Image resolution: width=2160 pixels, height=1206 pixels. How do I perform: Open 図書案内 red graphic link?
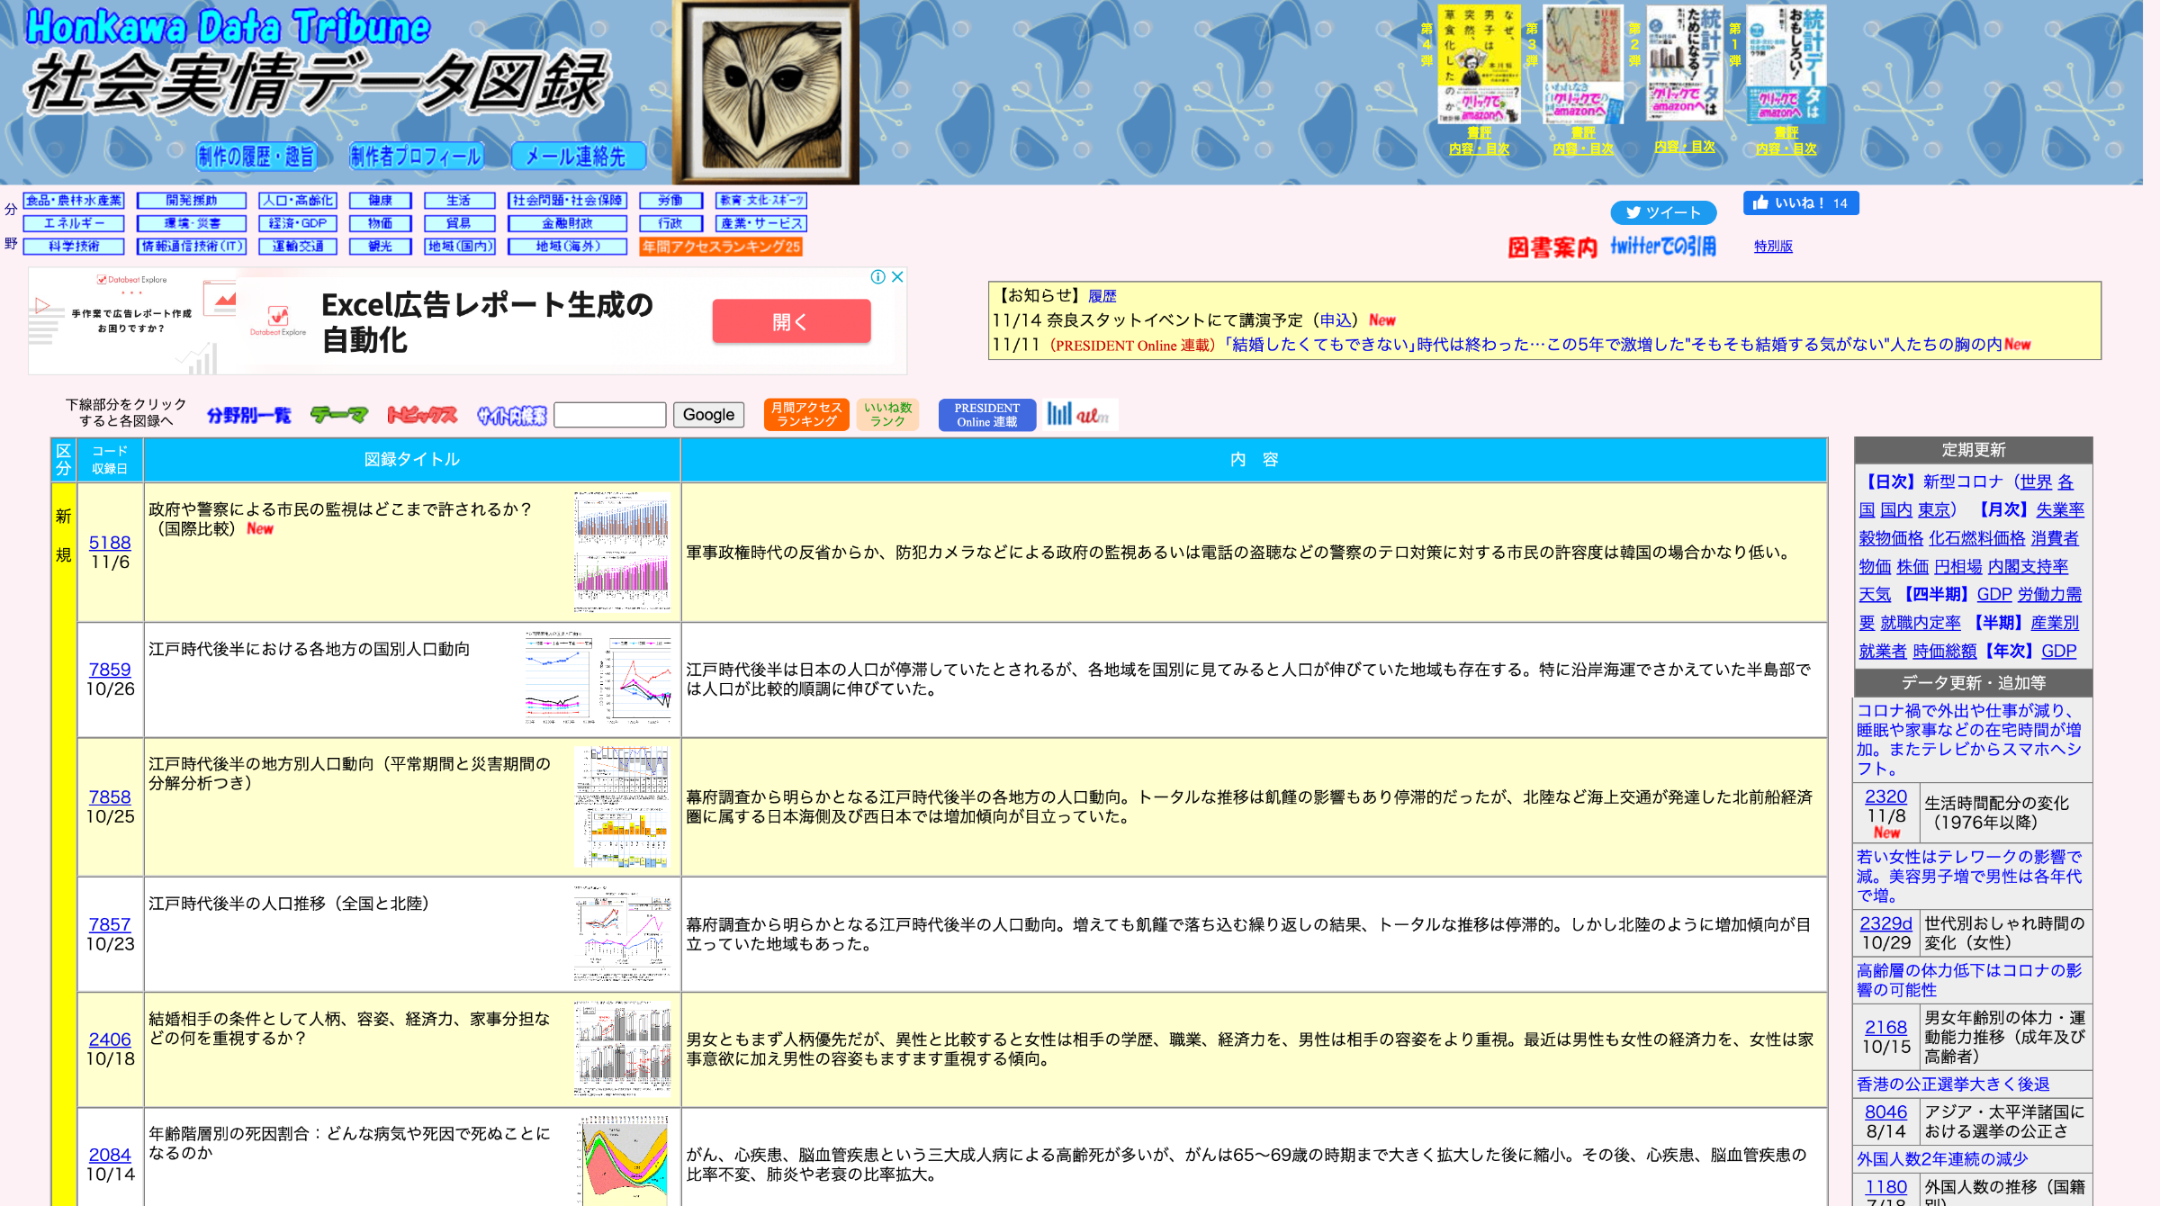pos(1552,247)
